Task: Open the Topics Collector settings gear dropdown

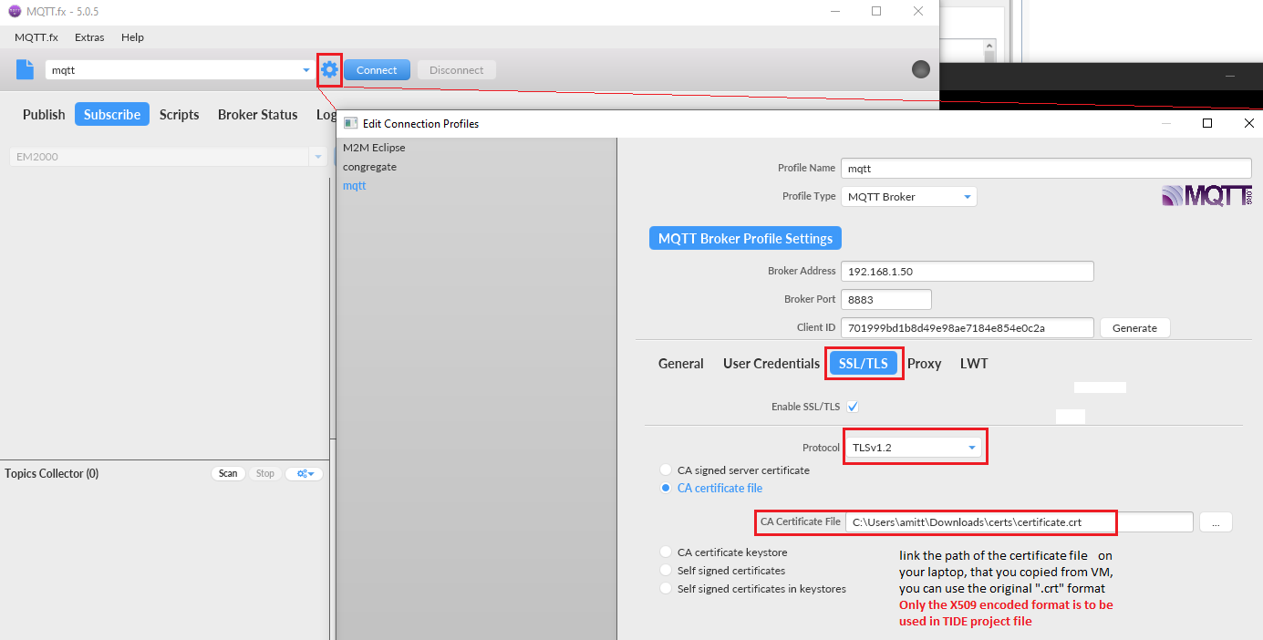Action: [304, 473]
